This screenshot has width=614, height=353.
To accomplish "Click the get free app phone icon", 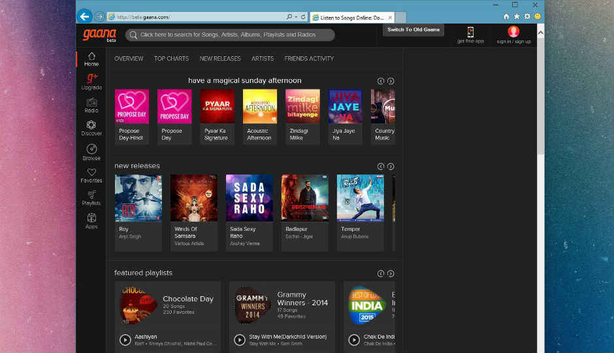I will 470,32.
